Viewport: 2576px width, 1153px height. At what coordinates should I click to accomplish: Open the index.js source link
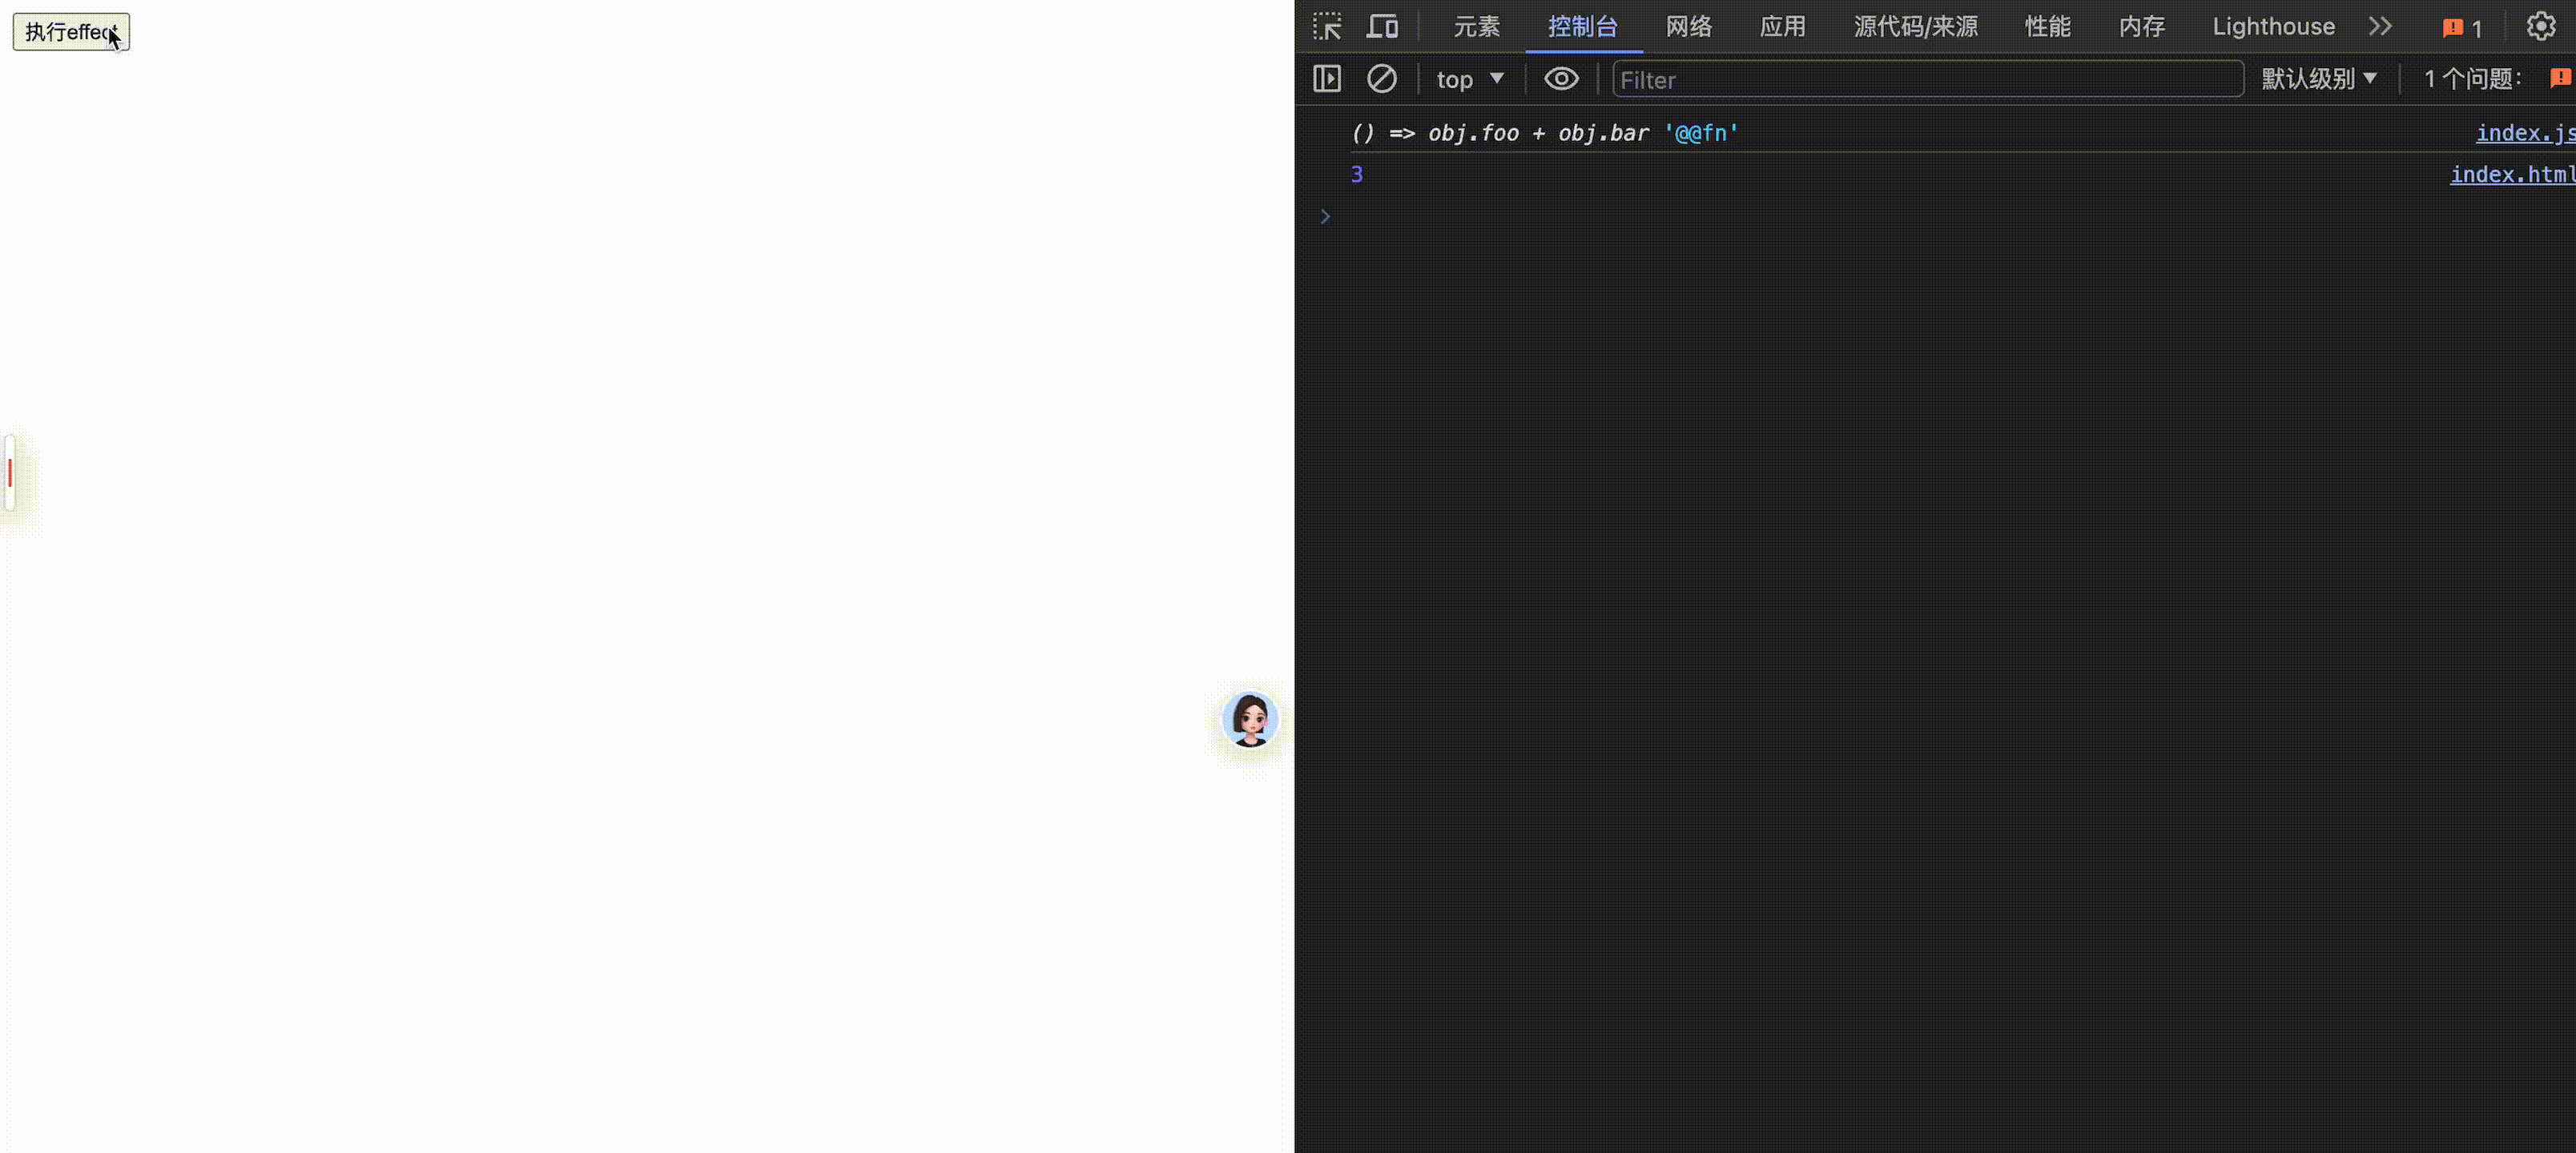tap(2524, 132)
